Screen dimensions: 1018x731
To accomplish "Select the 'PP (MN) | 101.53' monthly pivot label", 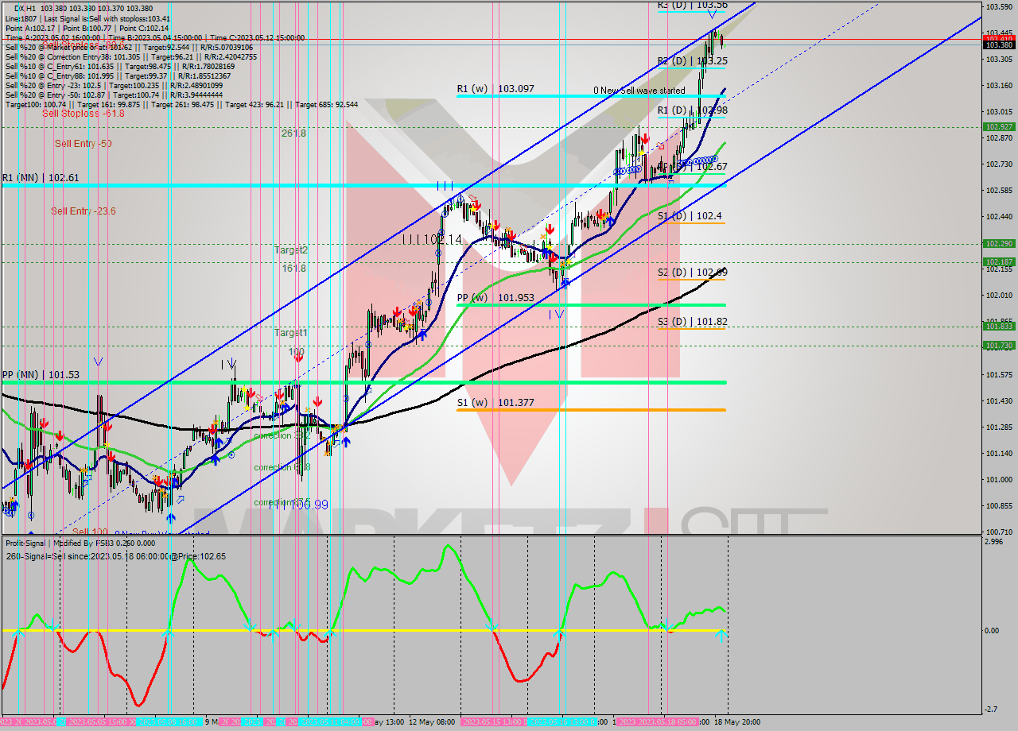I will [40, 374].
